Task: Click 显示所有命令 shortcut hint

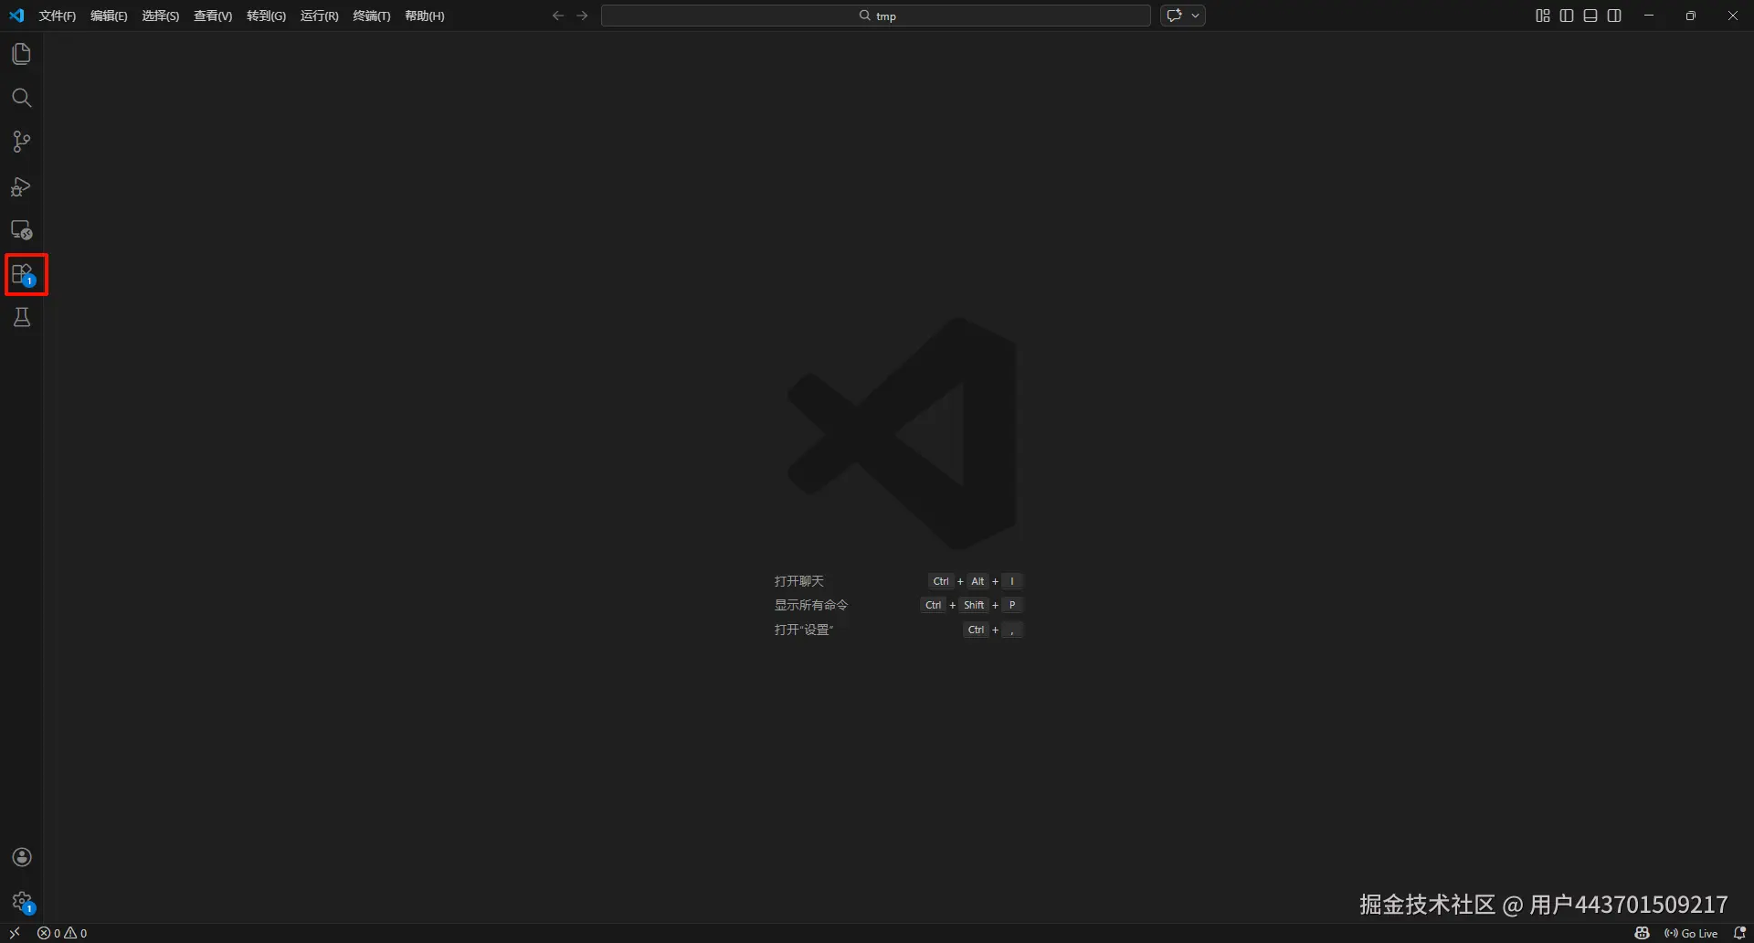Action: coord(811,605)
